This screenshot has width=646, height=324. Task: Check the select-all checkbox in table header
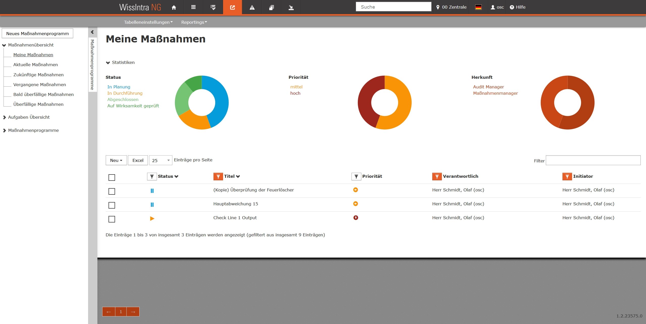tap(112, 178)
